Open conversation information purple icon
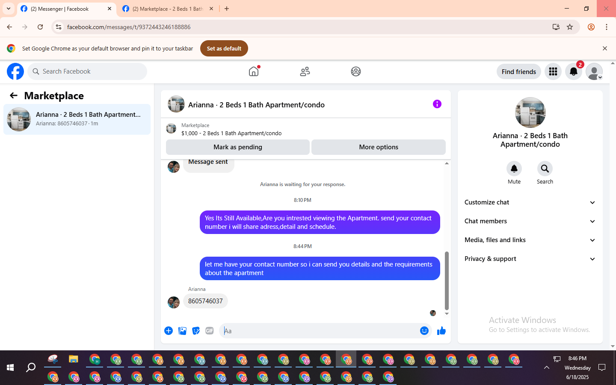The height and width of the screenshot is (385, 616). click(437, 104)
